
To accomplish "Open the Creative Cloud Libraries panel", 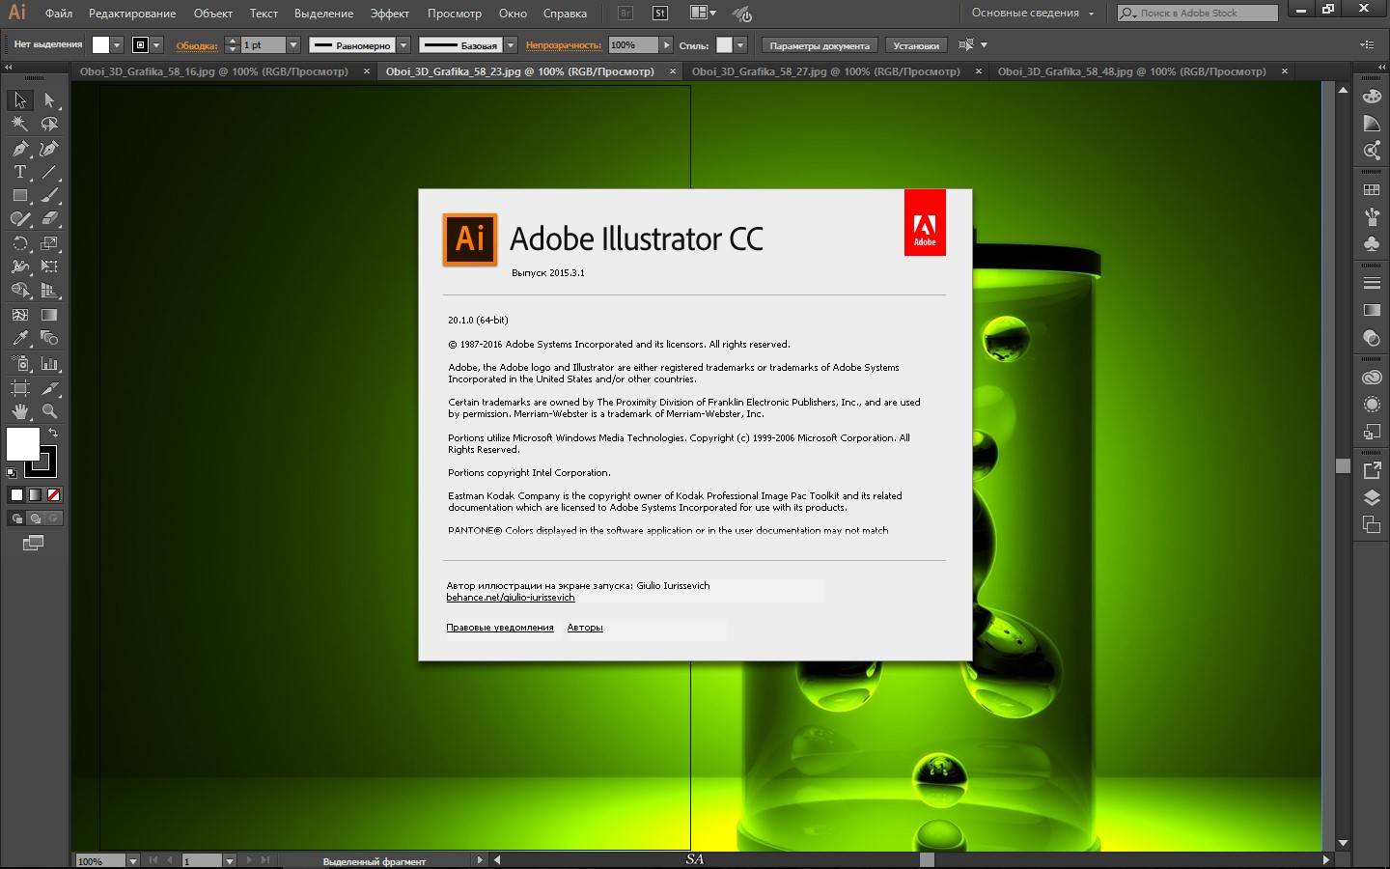I will [x=1372, y=378].
